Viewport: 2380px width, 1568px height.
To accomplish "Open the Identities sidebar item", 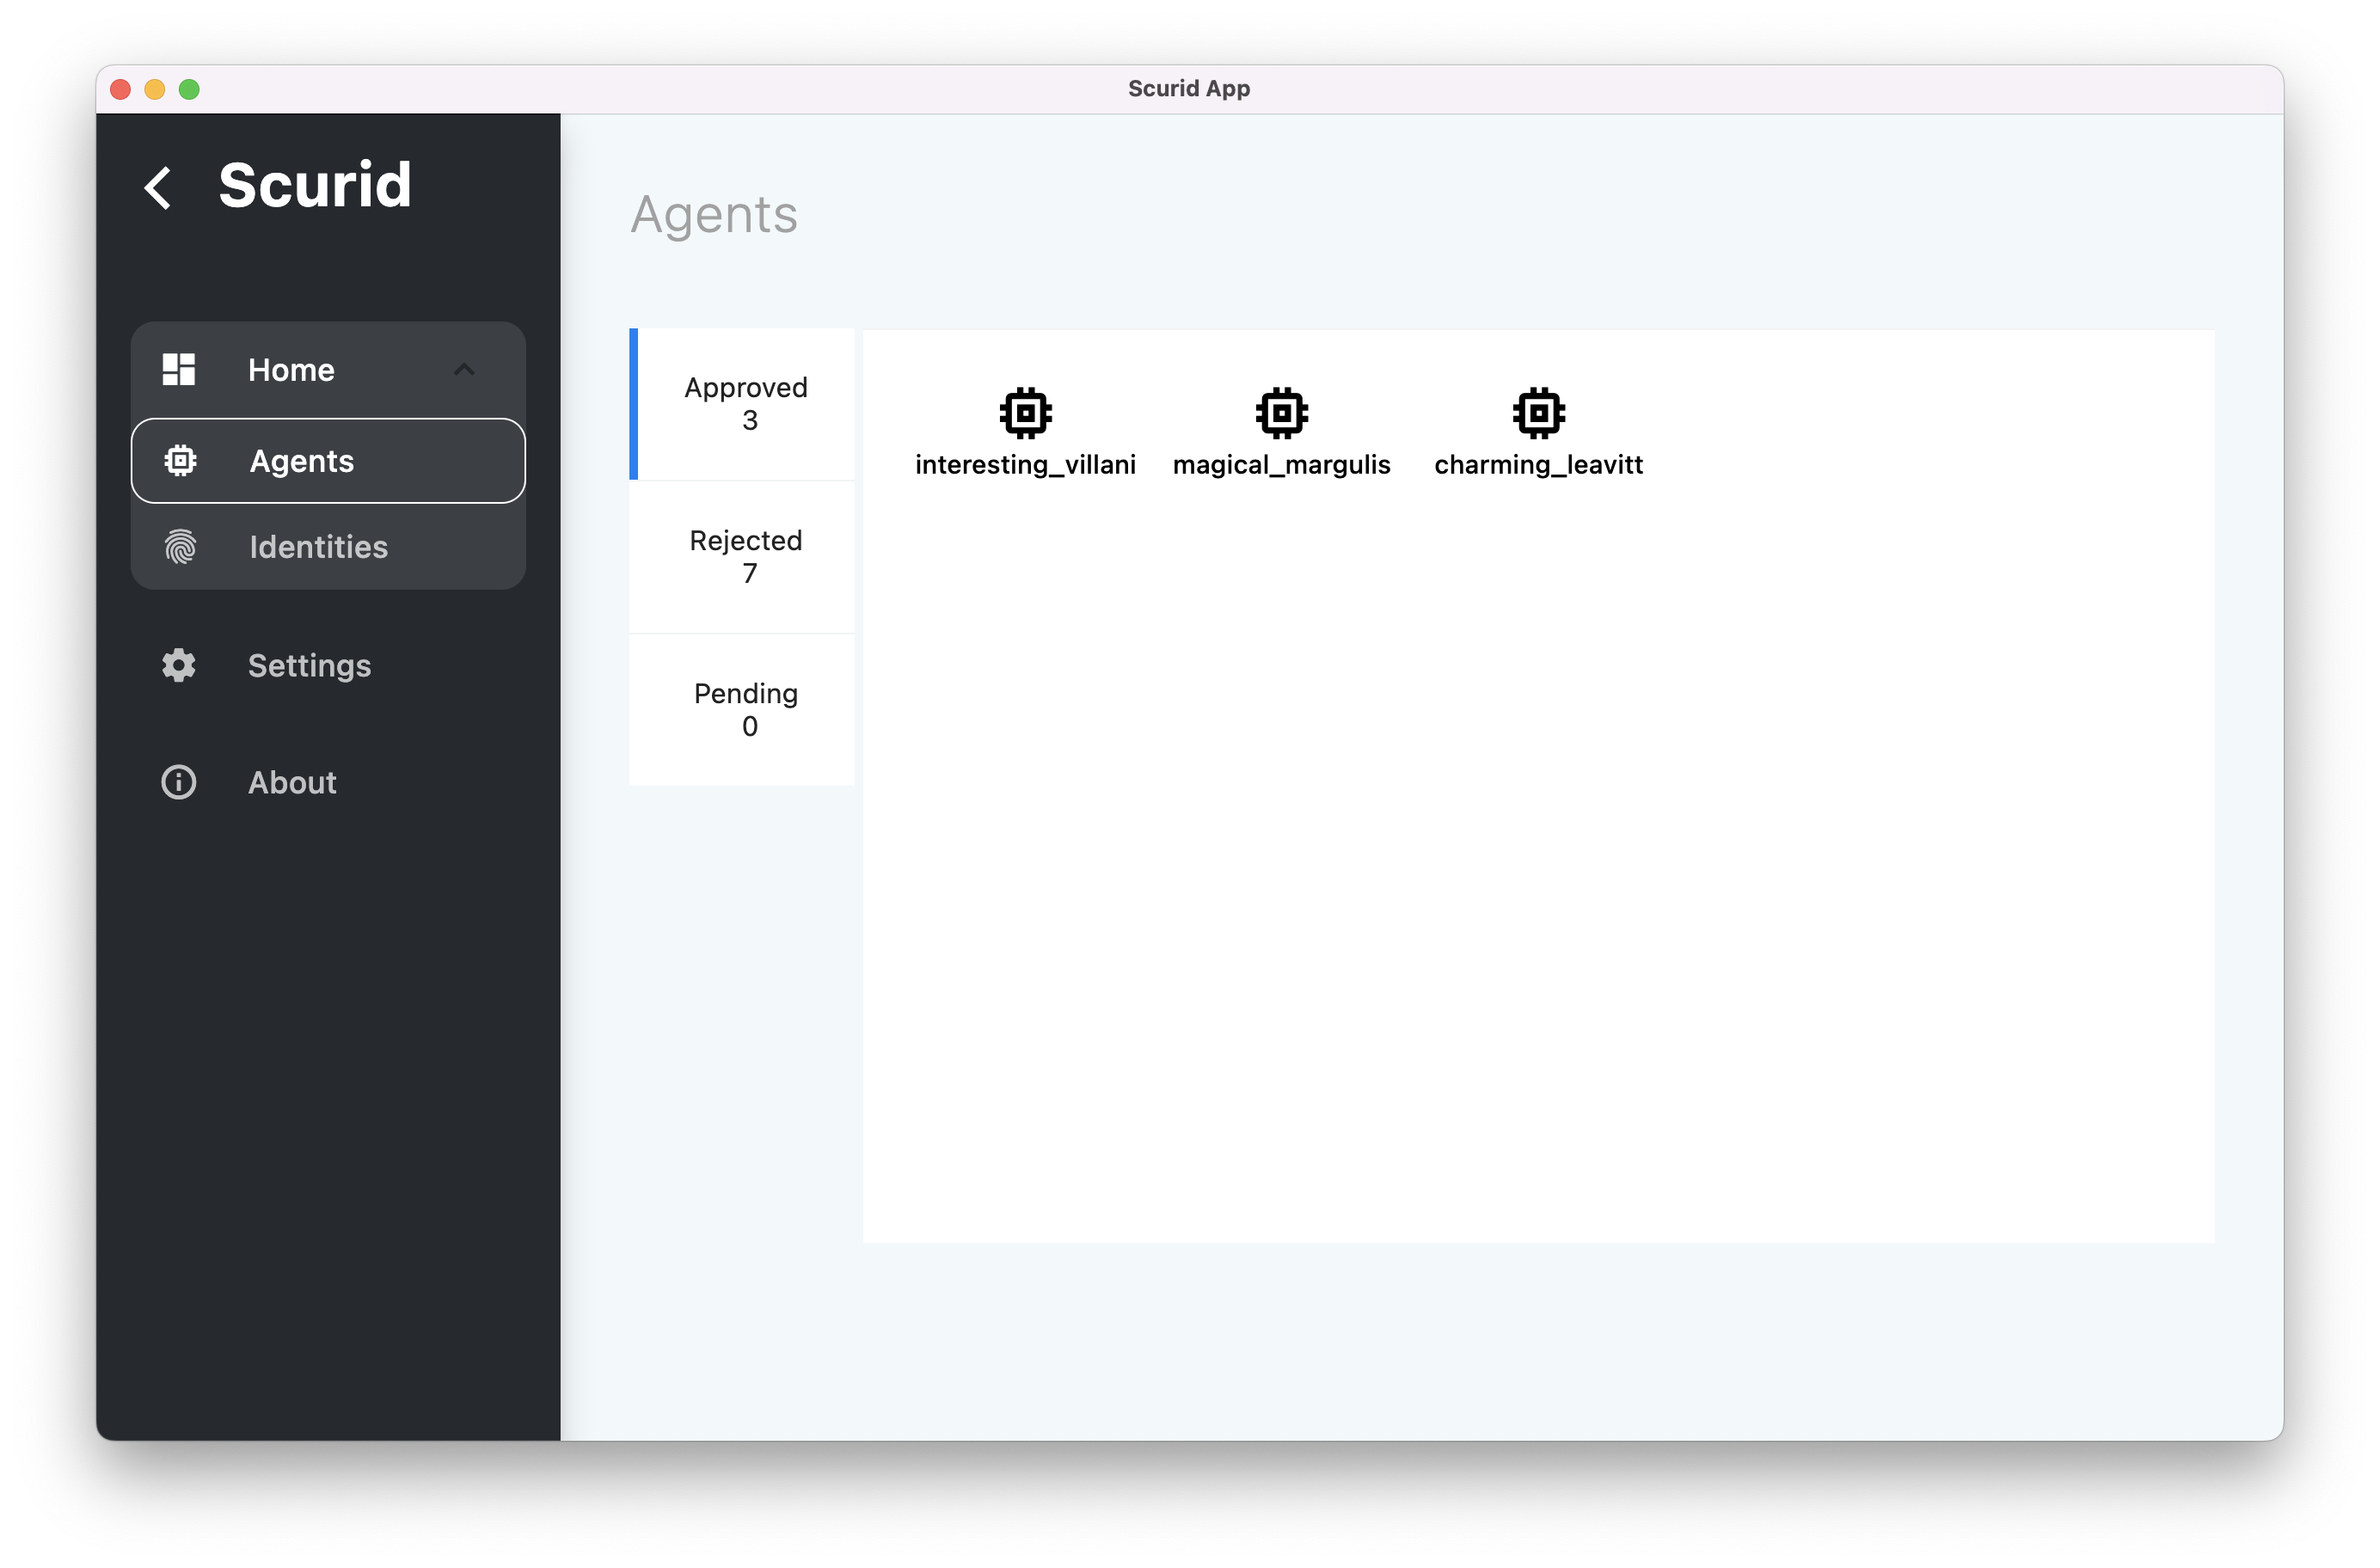I will click(328, 547).
